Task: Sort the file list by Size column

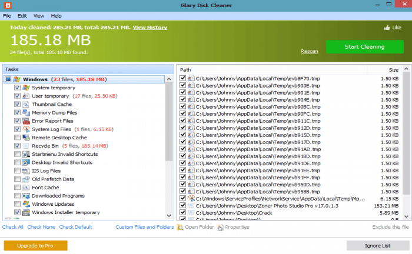Action: point(377,69)
